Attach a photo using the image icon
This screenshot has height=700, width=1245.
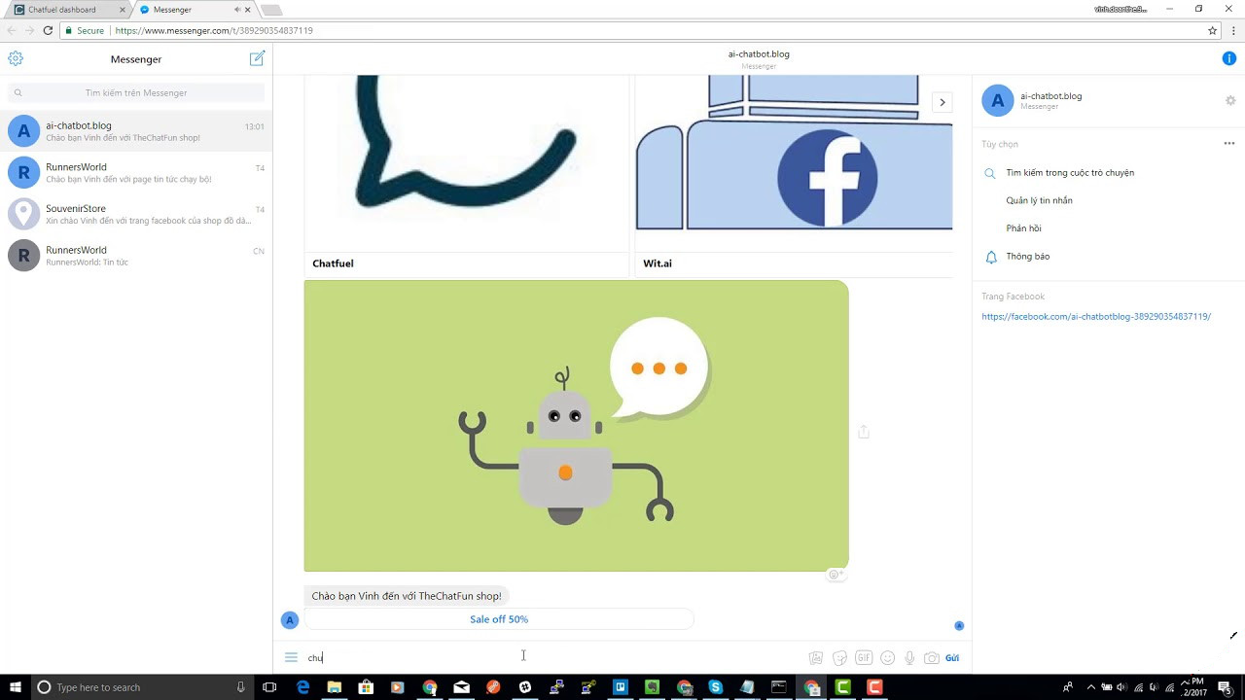[x=816, y=658]
